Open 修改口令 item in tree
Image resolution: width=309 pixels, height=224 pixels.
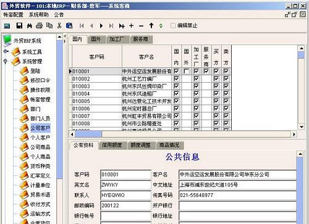click(40, 80)
